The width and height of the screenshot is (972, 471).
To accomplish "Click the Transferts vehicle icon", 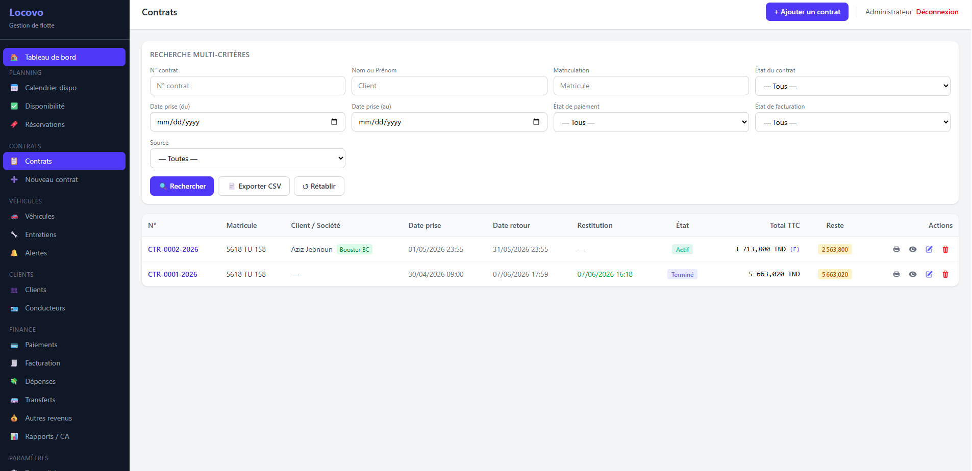I will [14, 400].
